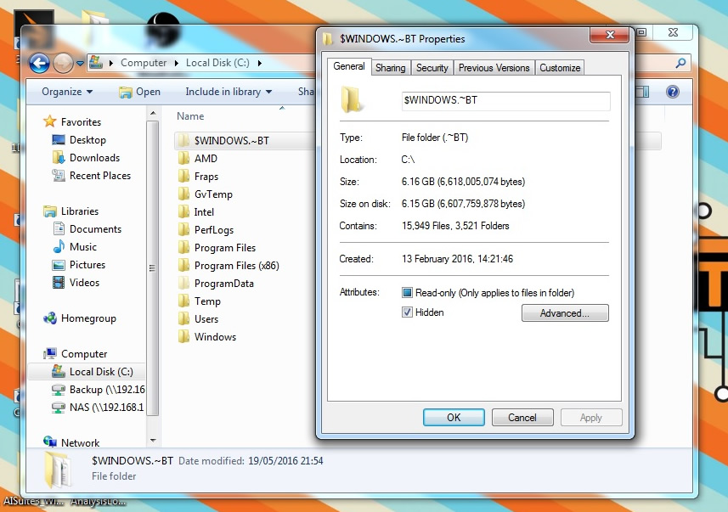This screenshot has height=512, width=728.
Task: Click the search magnifier icon
Action: click(680, 63)
